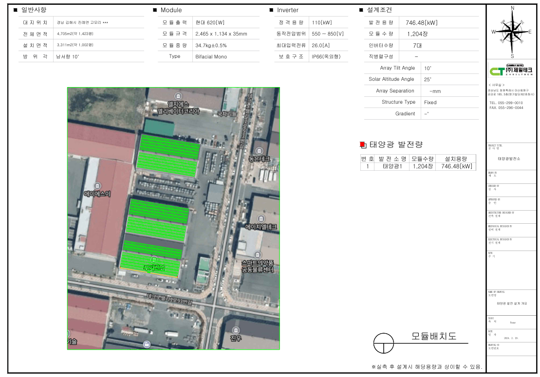
Task: Click the compass rose north indicator
Action: tap(512, 8)
